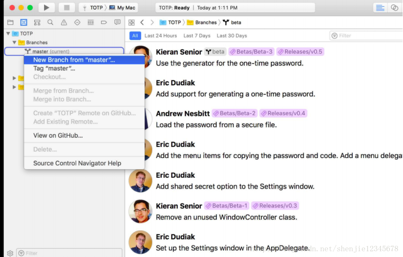
Task: Open the Report navigator speech-bubble icon
Action: (117, 22)
